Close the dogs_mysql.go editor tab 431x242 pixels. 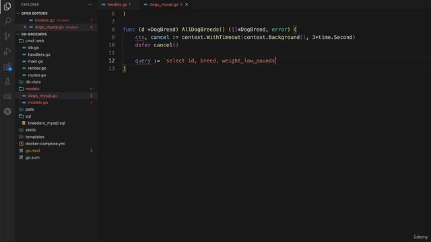[187, 5]
